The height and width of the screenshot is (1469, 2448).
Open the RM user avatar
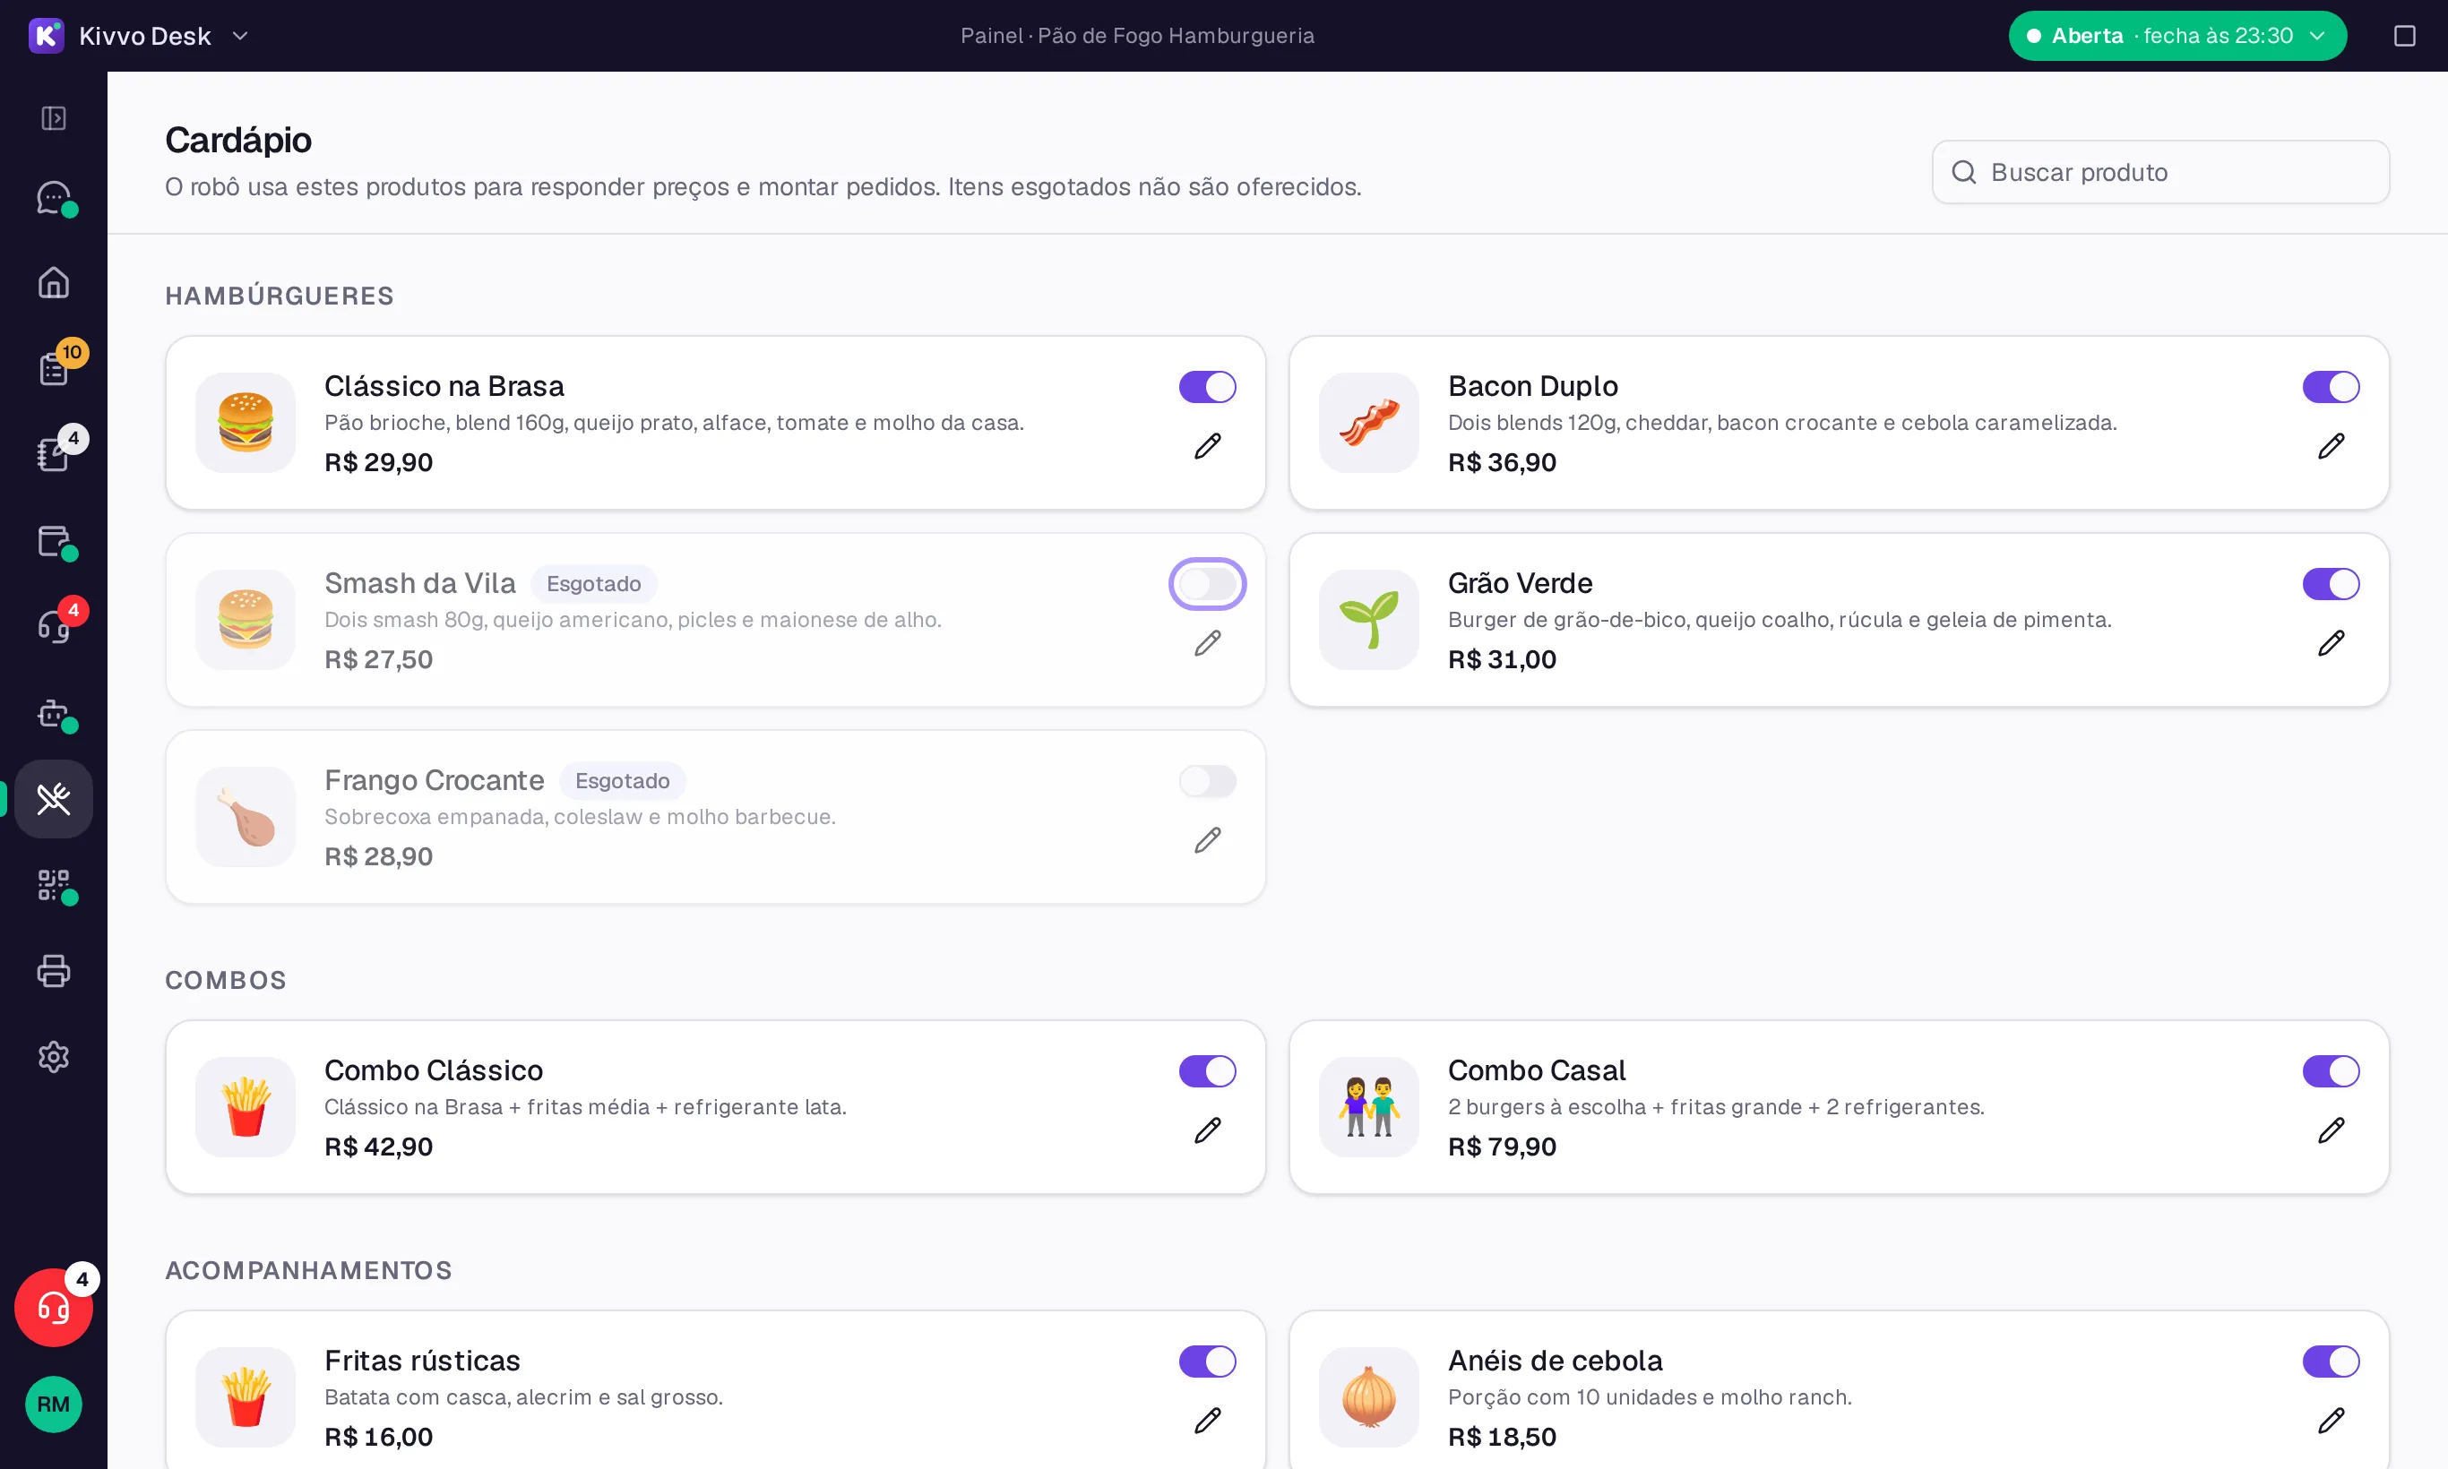click(x=54, y=1405)
